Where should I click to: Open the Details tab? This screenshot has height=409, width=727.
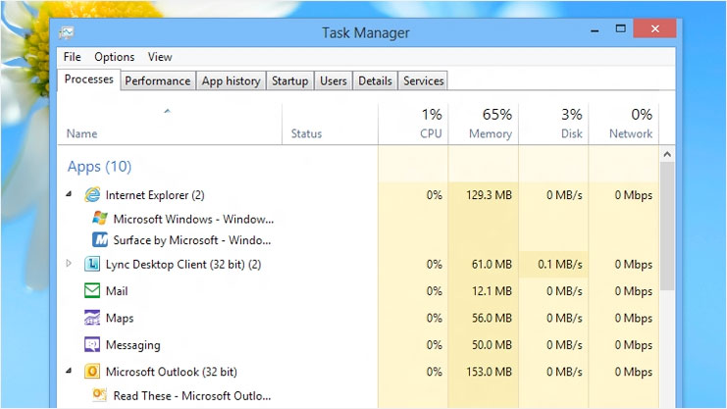click(x=375, y=80)
